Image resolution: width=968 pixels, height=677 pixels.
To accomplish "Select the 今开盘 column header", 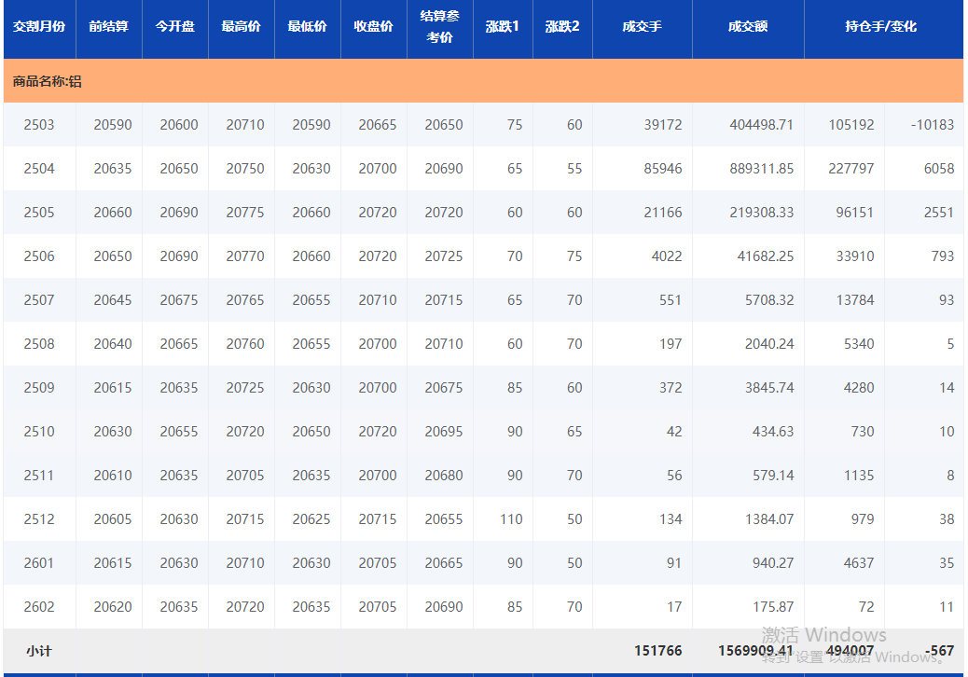I will (175, 27).
